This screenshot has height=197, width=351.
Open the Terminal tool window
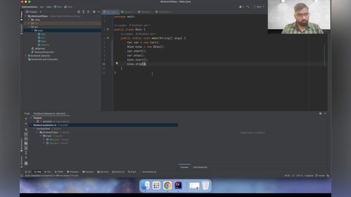[x=88, y=172]
